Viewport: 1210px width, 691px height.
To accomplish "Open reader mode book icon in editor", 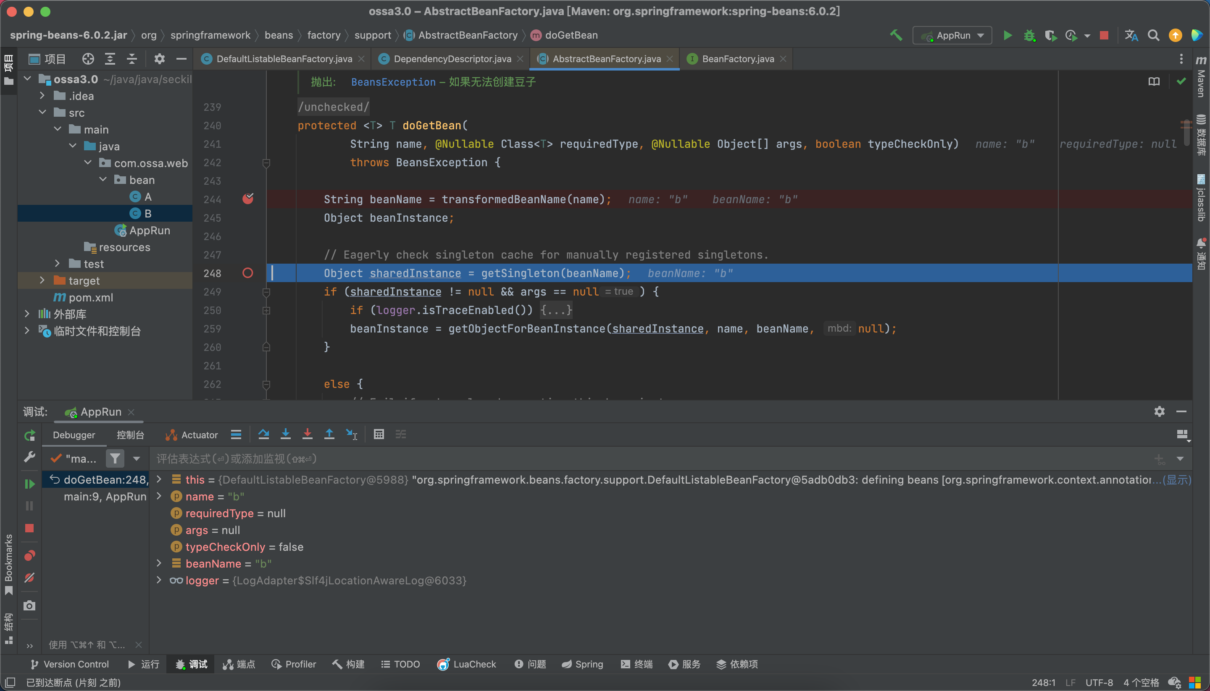I will tap(1154, 81).
